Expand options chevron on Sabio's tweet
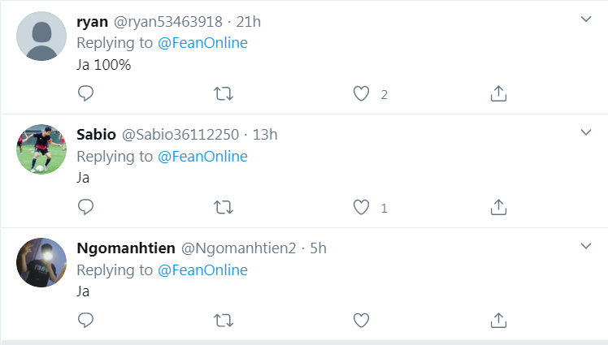 [585, 132]
